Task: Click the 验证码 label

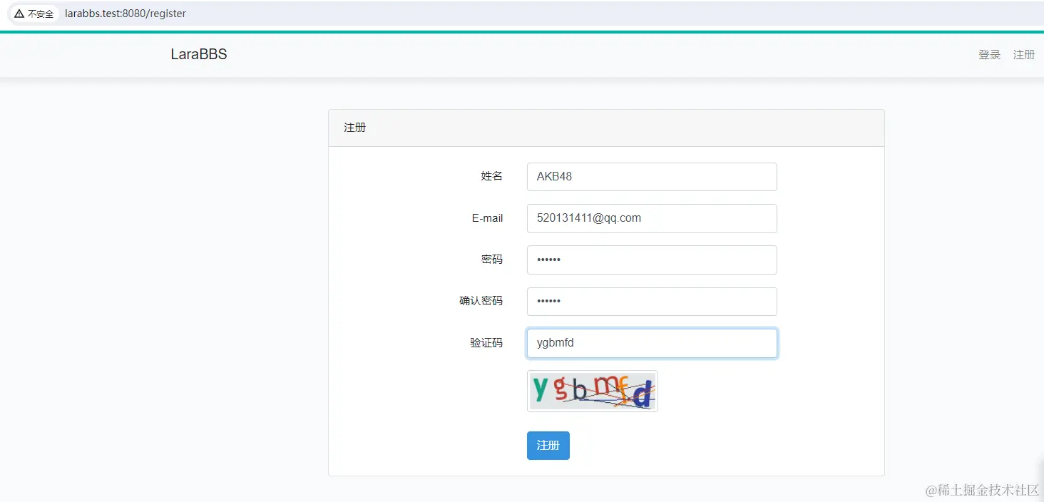Action: (x=486, y=343)
